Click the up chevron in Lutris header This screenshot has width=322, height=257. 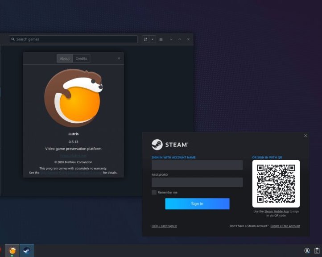(180, 39)
